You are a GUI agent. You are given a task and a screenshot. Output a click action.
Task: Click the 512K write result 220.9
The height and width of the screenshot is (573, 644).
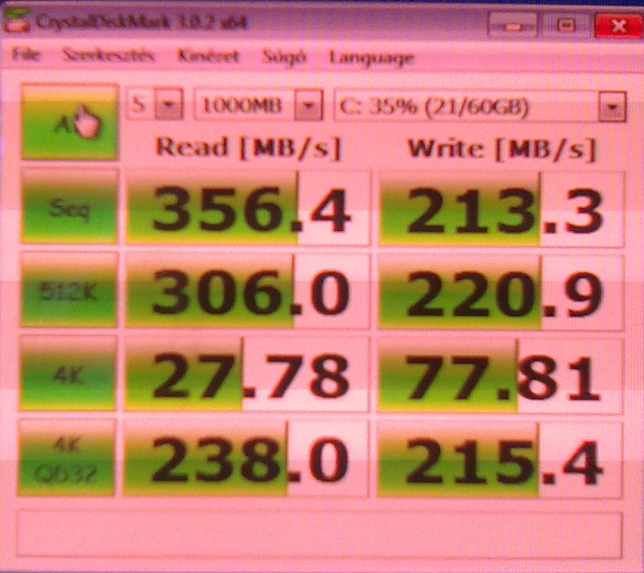click(x=500, y=293)
